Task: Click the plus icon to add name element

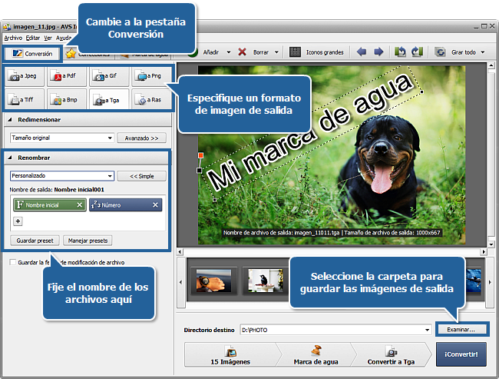Action: 18,221
